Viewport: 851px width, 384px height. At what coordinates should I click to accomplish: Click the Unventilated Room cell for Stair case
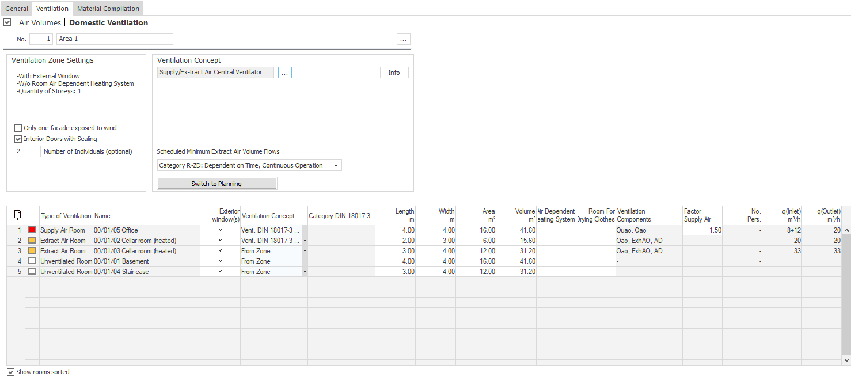point(66,272)
